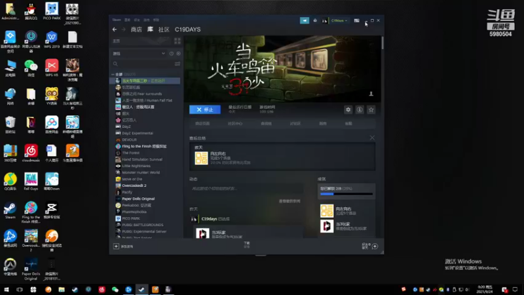The width and height of the screenshot is (524, 295).
Task: Click the Windows Start button
Action: (7, 290)
